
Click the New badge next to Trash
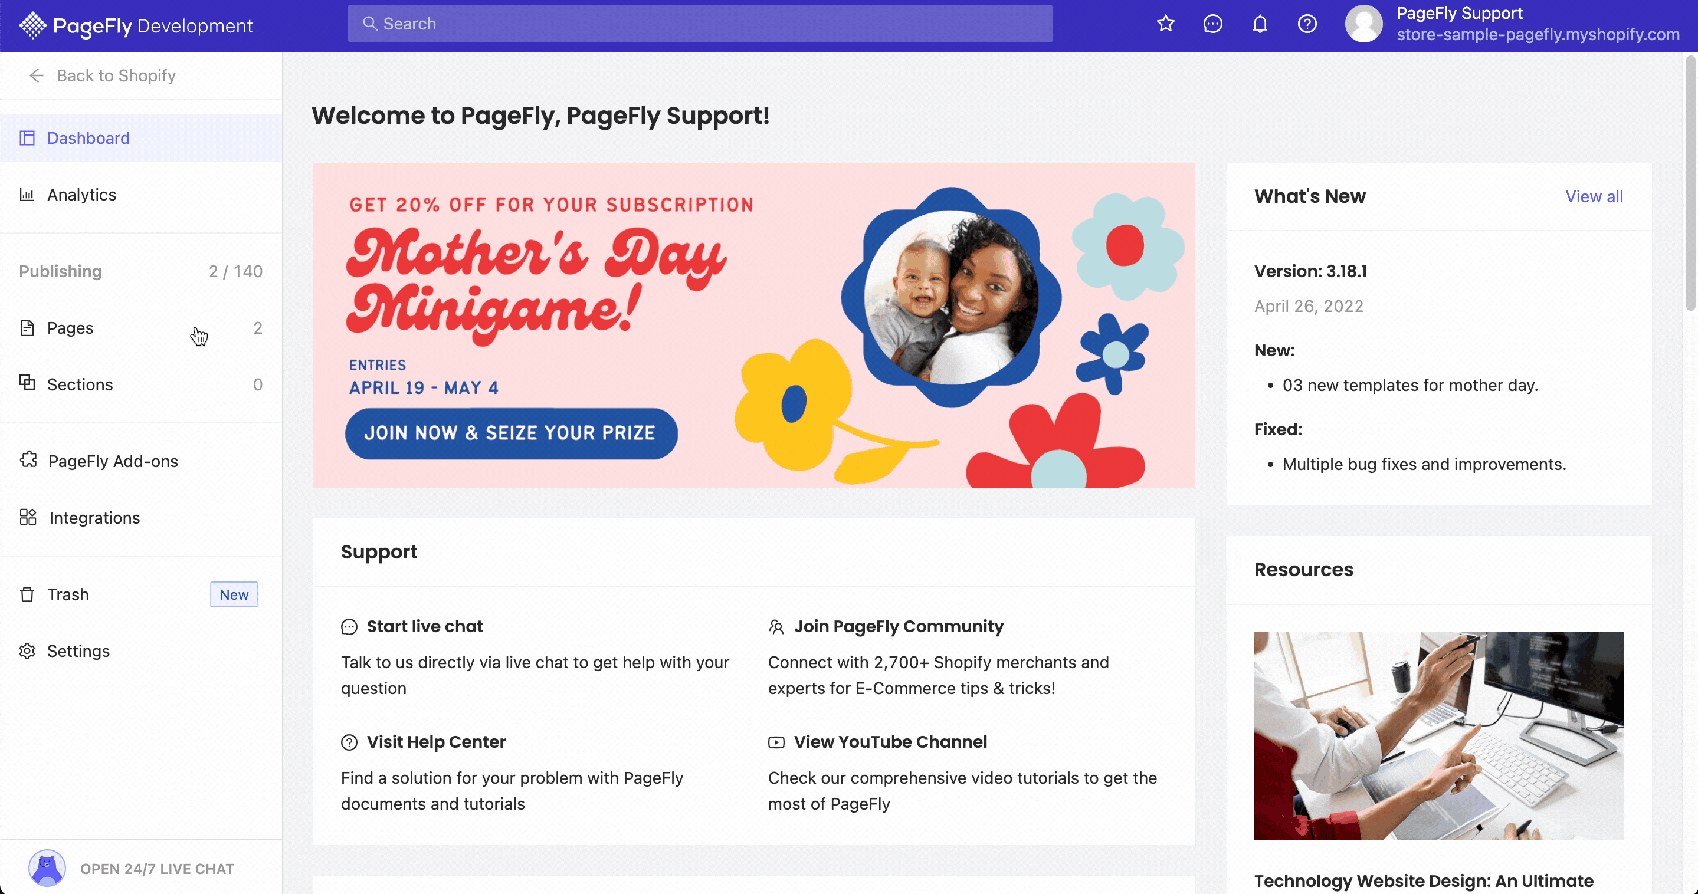pyautogui.click(x=234, y=594)
